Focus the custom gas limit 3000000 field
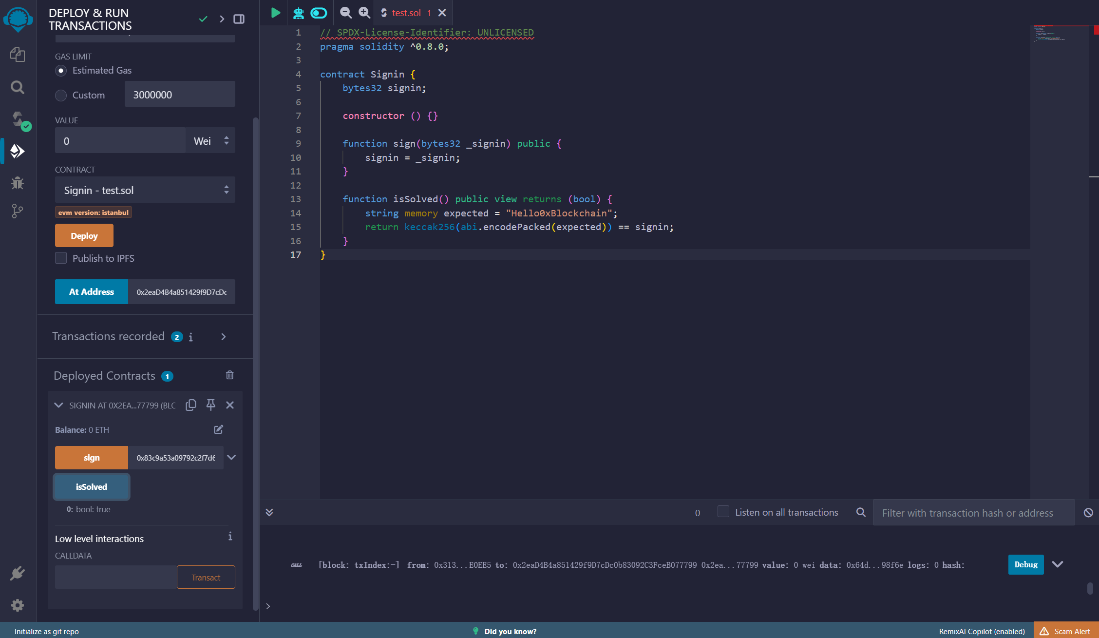This screenshot has width=1099, height=638. coord(180,94)
